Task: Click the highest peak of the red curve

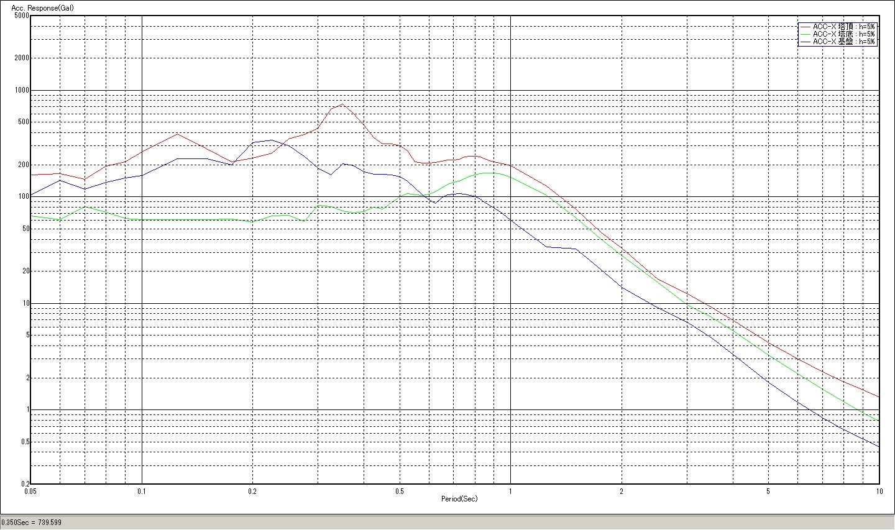Action: point(342,104)
